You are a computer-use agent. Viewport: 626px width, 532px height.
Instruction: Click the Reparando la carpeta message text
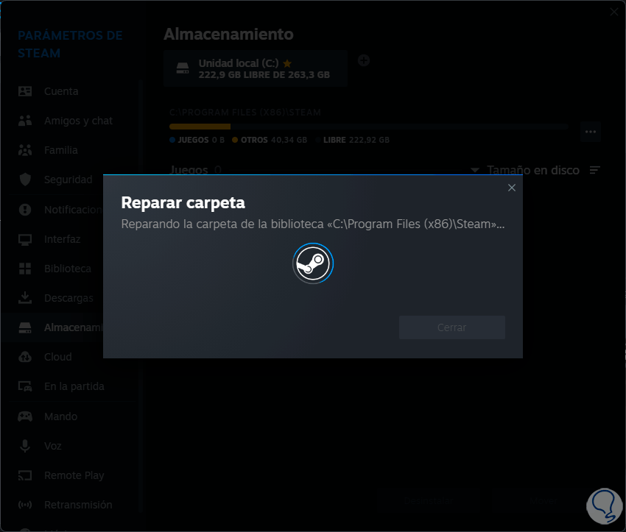tap(312, 224)
